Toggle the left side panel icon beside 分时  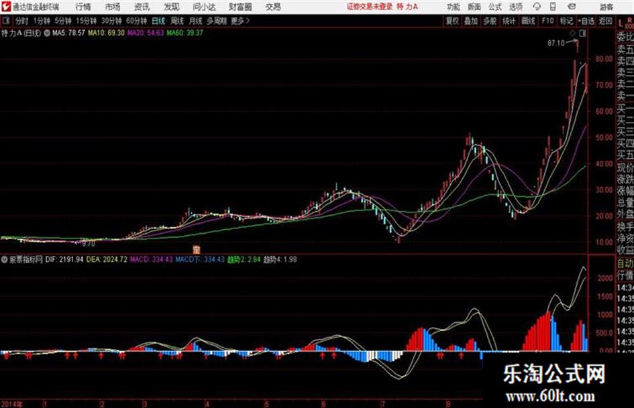[6, 21]
